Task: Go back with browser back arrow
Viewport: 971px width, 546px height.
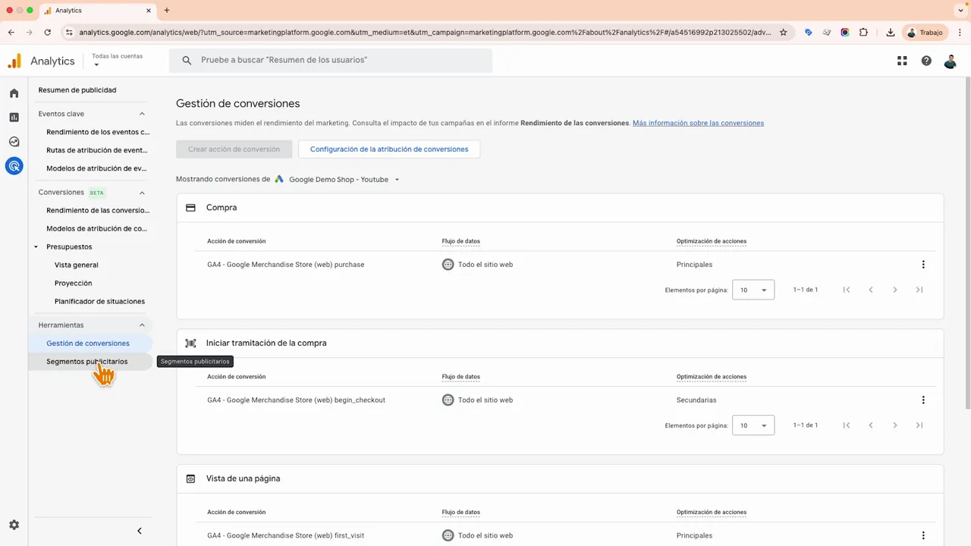Action: [x=11, y=33]
